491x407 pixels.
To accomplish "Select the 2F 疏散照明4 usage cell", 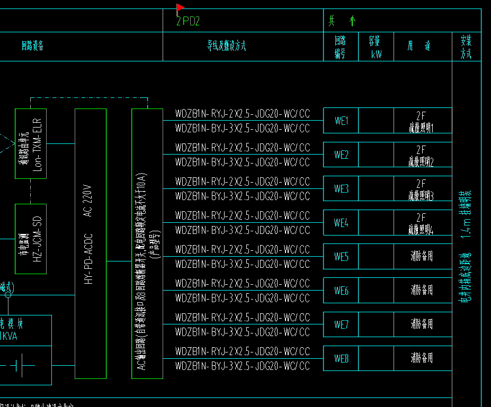I will [423, 223].
